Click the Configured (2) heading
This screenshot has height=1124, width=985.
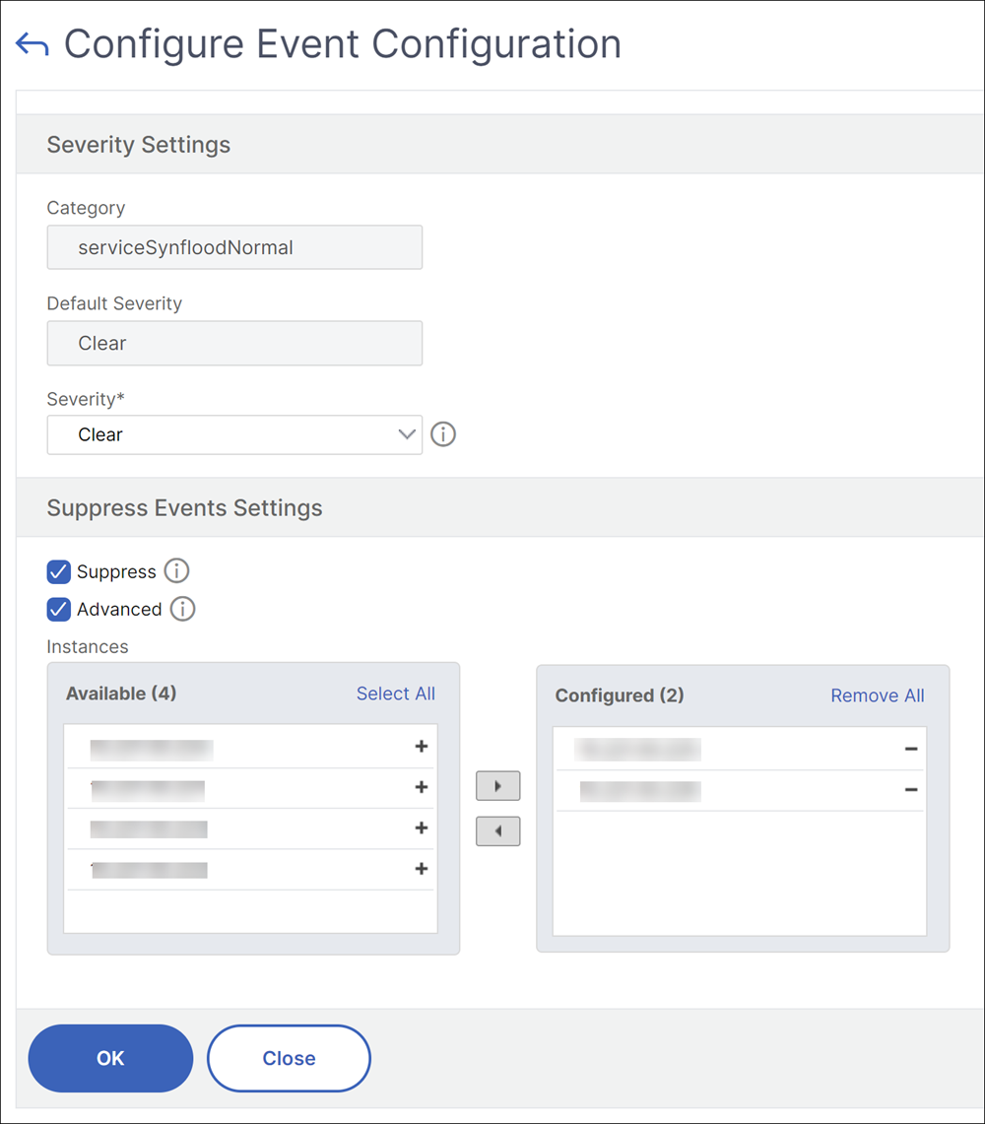point(620,695)
